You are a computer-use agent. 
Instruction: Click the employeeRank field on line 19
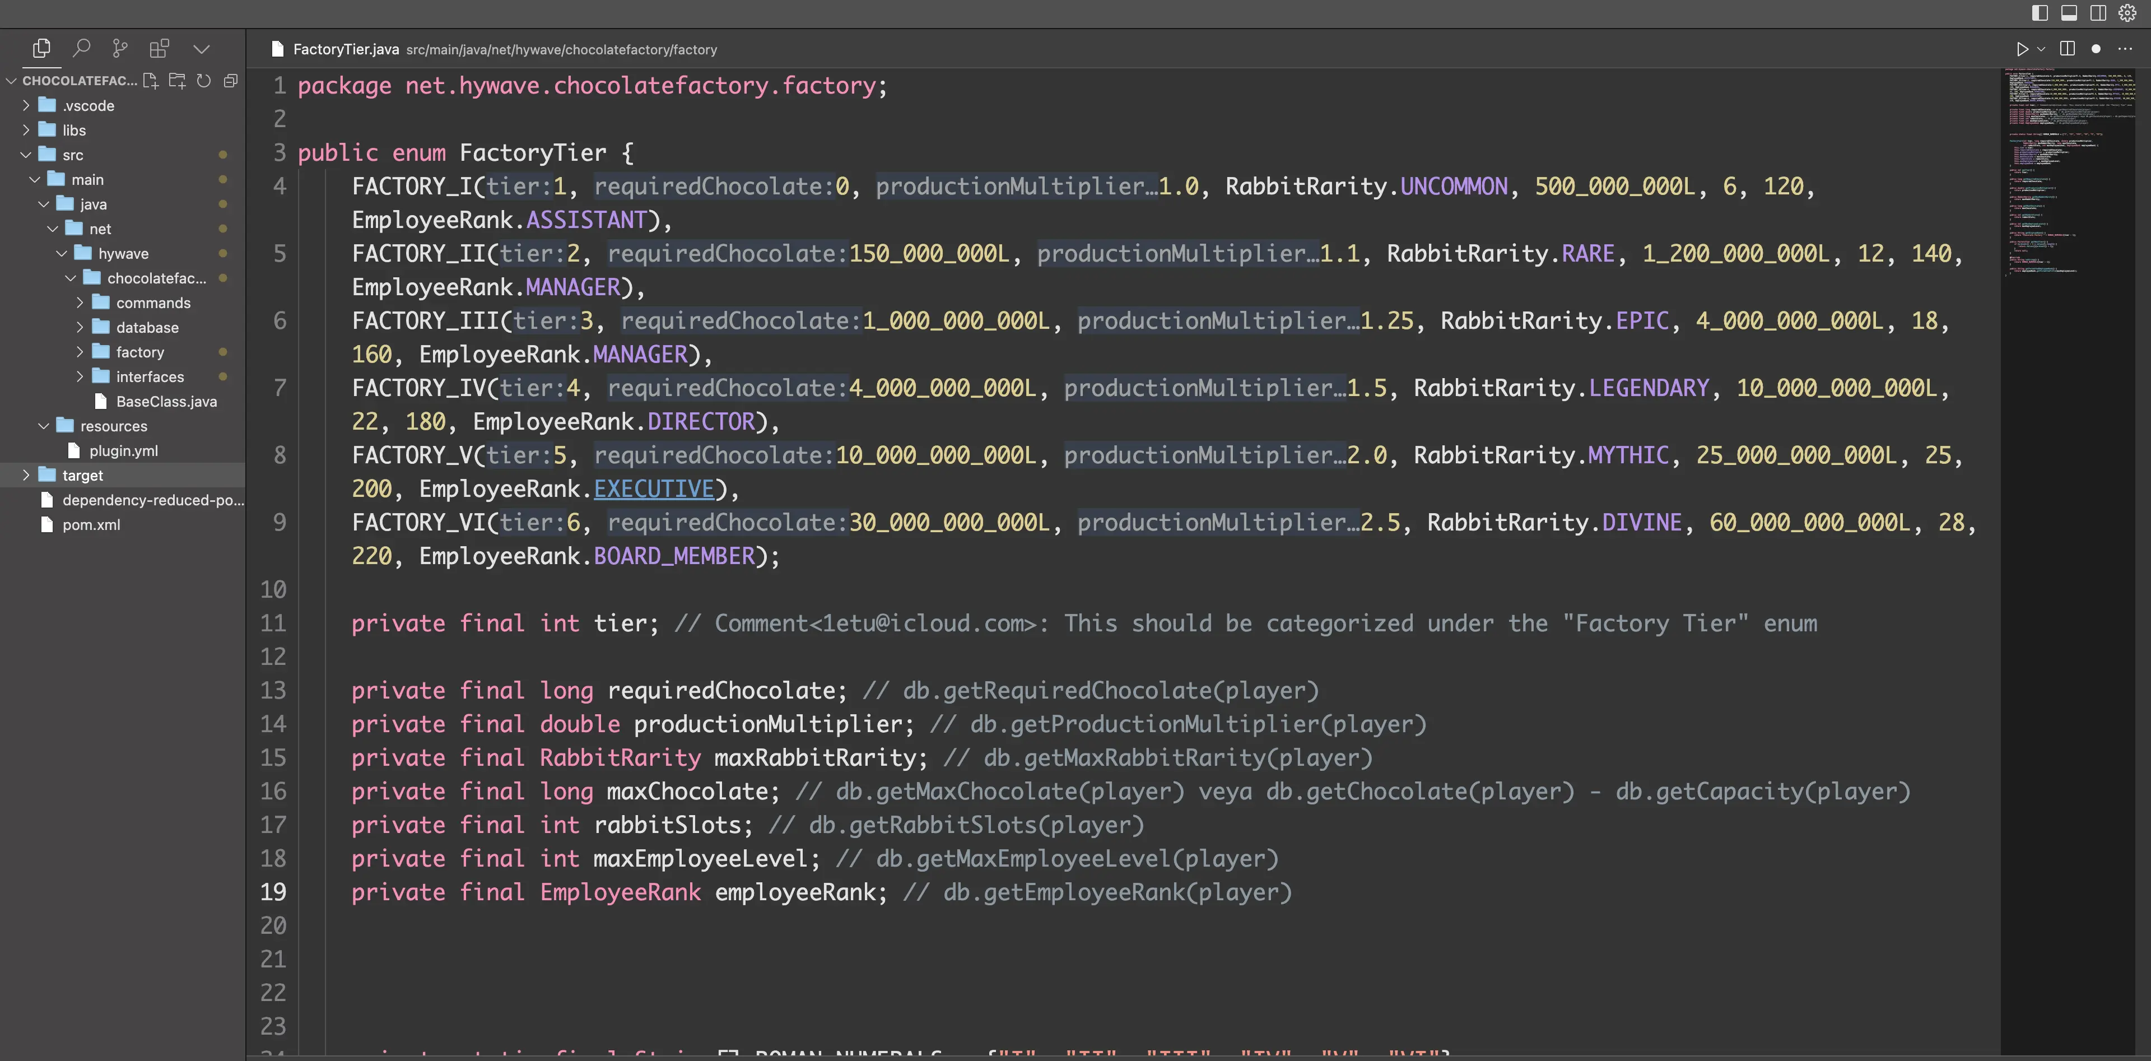tap(796, 892)
